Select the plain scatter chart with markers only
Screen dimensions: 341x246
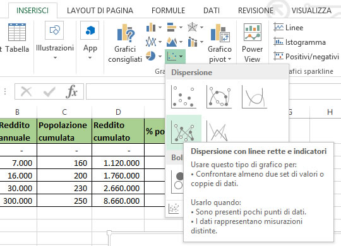(x=184, y=97)
